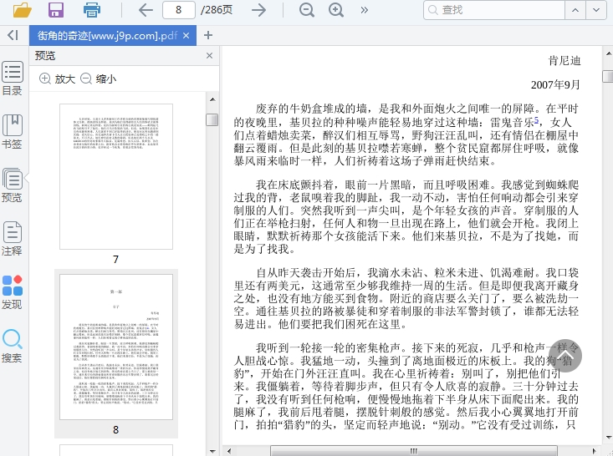Open the 目录 contents panel

point(12,79)
